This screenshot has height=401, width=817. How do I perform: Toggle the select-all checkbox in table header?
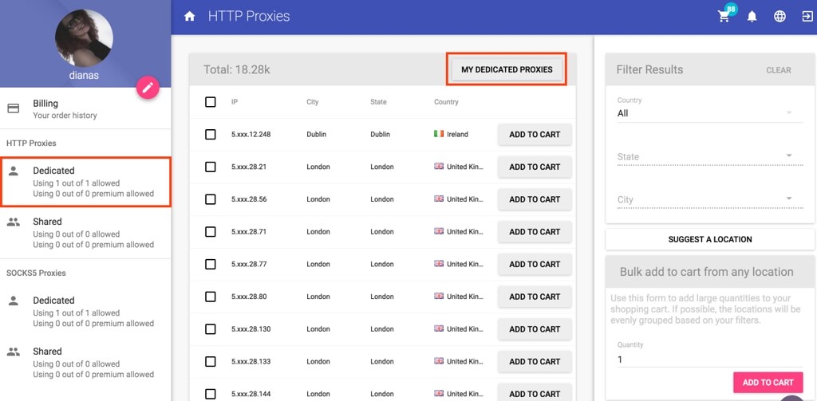pyautogui.click(x=211, y=102)
